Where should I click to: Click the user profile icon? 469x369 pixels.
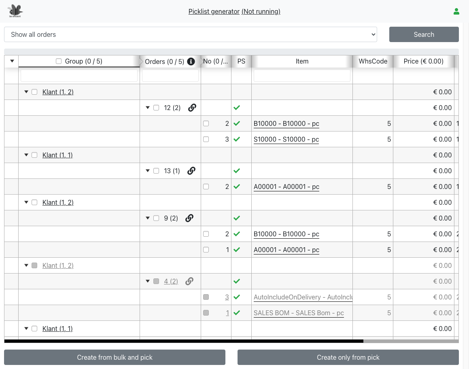pyautogui.click(x=456, y=11)
